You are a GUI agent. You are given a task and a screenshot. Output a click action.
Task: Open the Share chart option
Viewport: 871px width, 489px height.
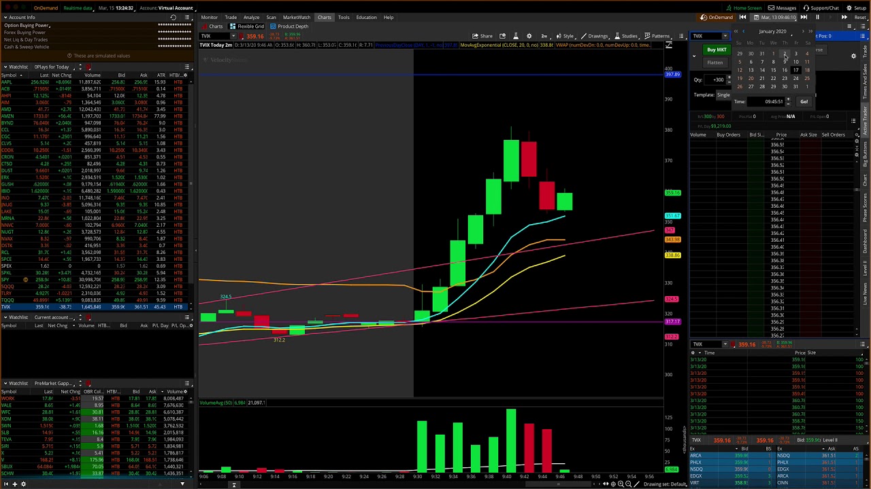[x=482, y=36]
